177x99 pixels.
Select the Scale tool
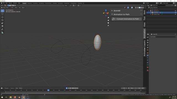coord(2,23)
